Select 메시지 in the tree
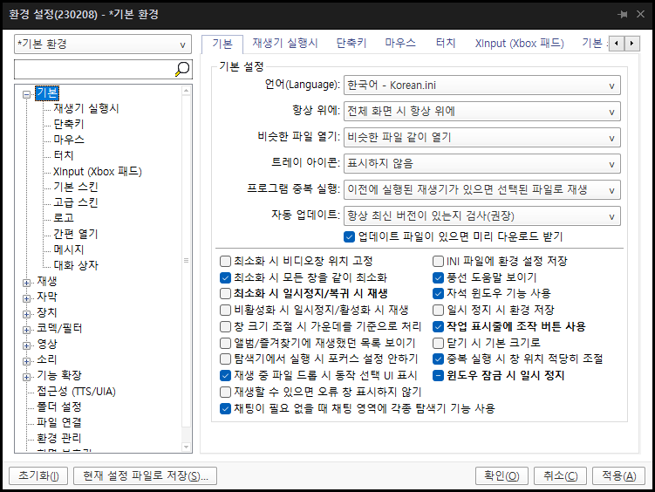 click(69, 249)
